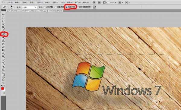The width and height of the screenshot is (181, 110).
Task: Open the 文件 File menu
Action: (10, 2)
